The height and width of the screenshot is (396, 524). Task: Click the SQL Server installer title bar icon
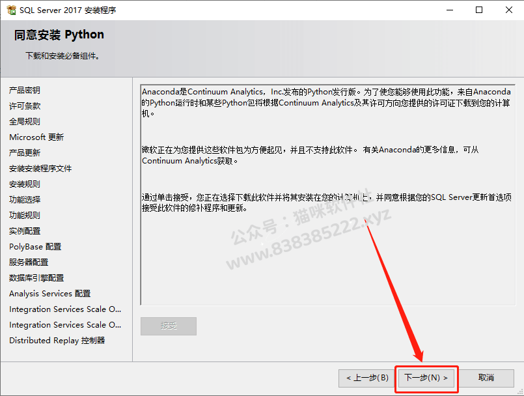11,10
